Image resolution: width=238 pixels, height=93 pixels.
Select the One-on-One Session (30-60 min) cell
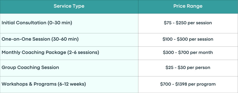coord(69,40)
